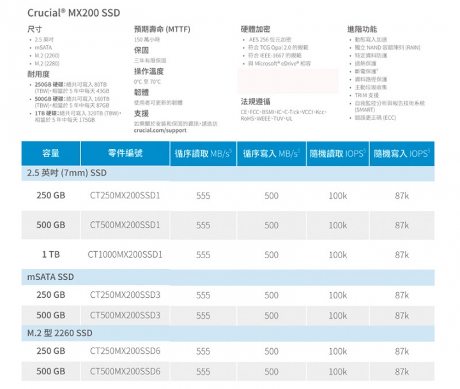This screenshot has height=389, width=460.
Task: Click the 87k value in CT250MX200SSD3 row
Action: (x=402, y=295)
